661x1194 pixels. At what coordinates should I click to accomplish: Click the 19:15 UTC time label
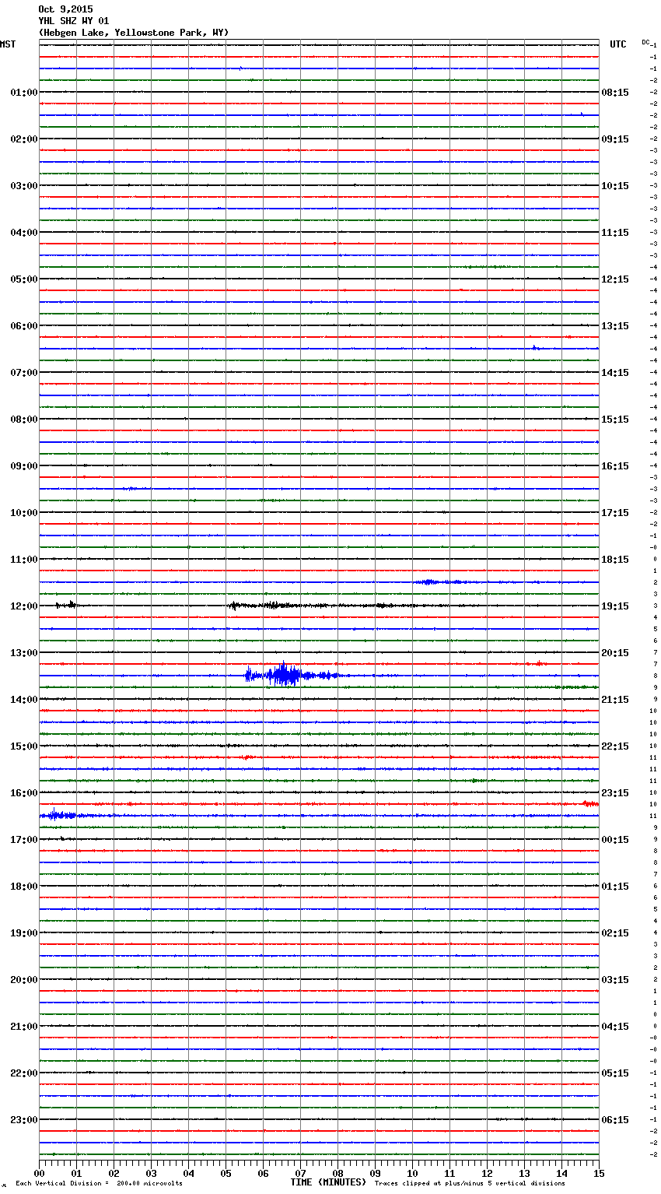pos(615,606)
